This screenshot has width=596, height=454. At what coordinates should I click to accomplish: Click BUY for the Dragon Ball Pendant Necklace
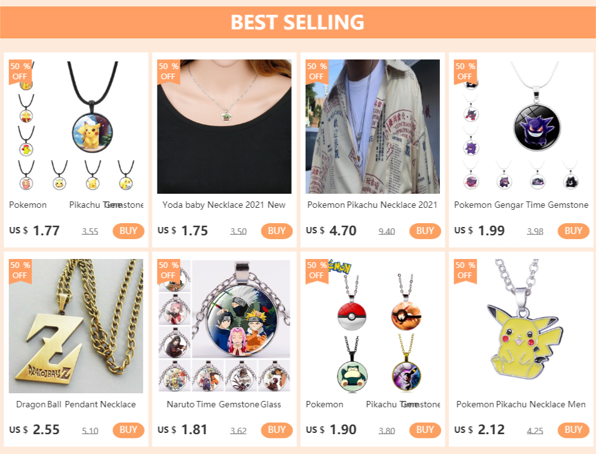click(128, 430)
